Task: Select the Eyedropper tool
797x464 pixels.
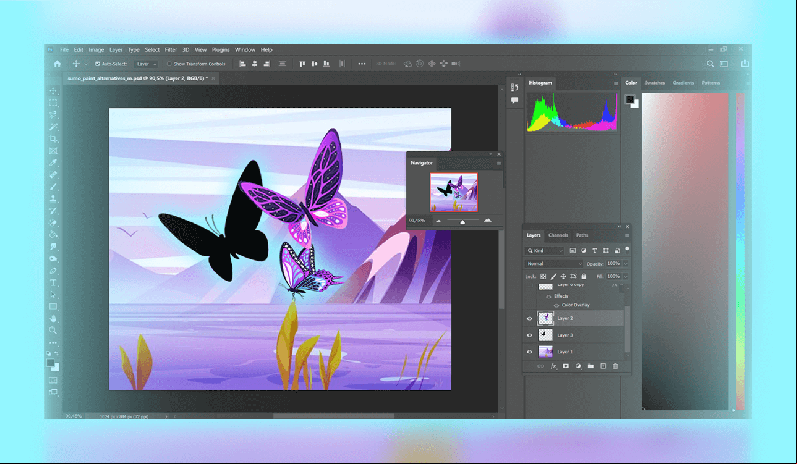Action: [53, 162]
